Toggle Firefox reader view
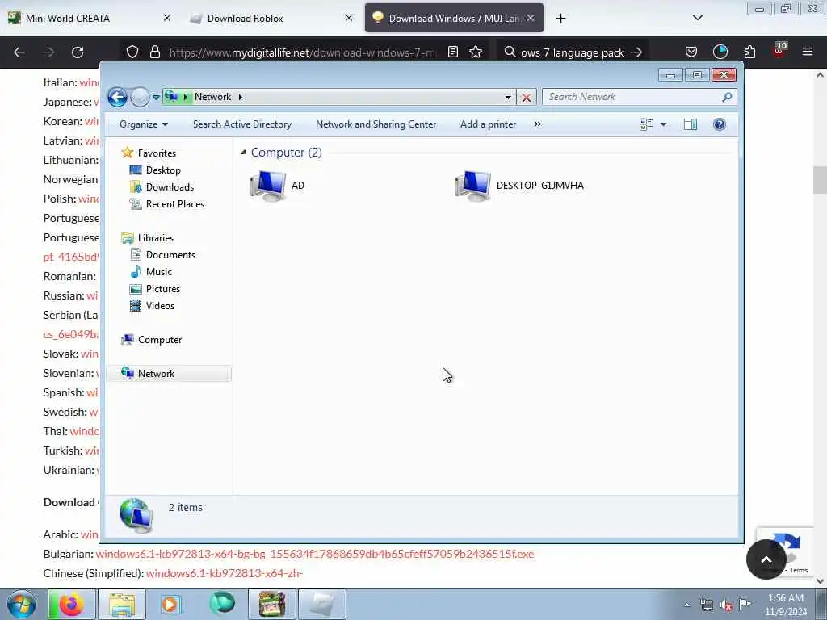Image resolution: width=827 pixels, height=620 pixels. coord(453,52)
